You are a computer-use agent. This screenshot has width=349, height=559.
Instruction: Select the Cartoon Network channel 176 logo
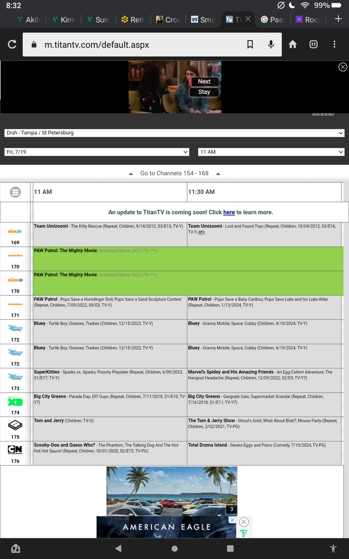click(15, 449)
